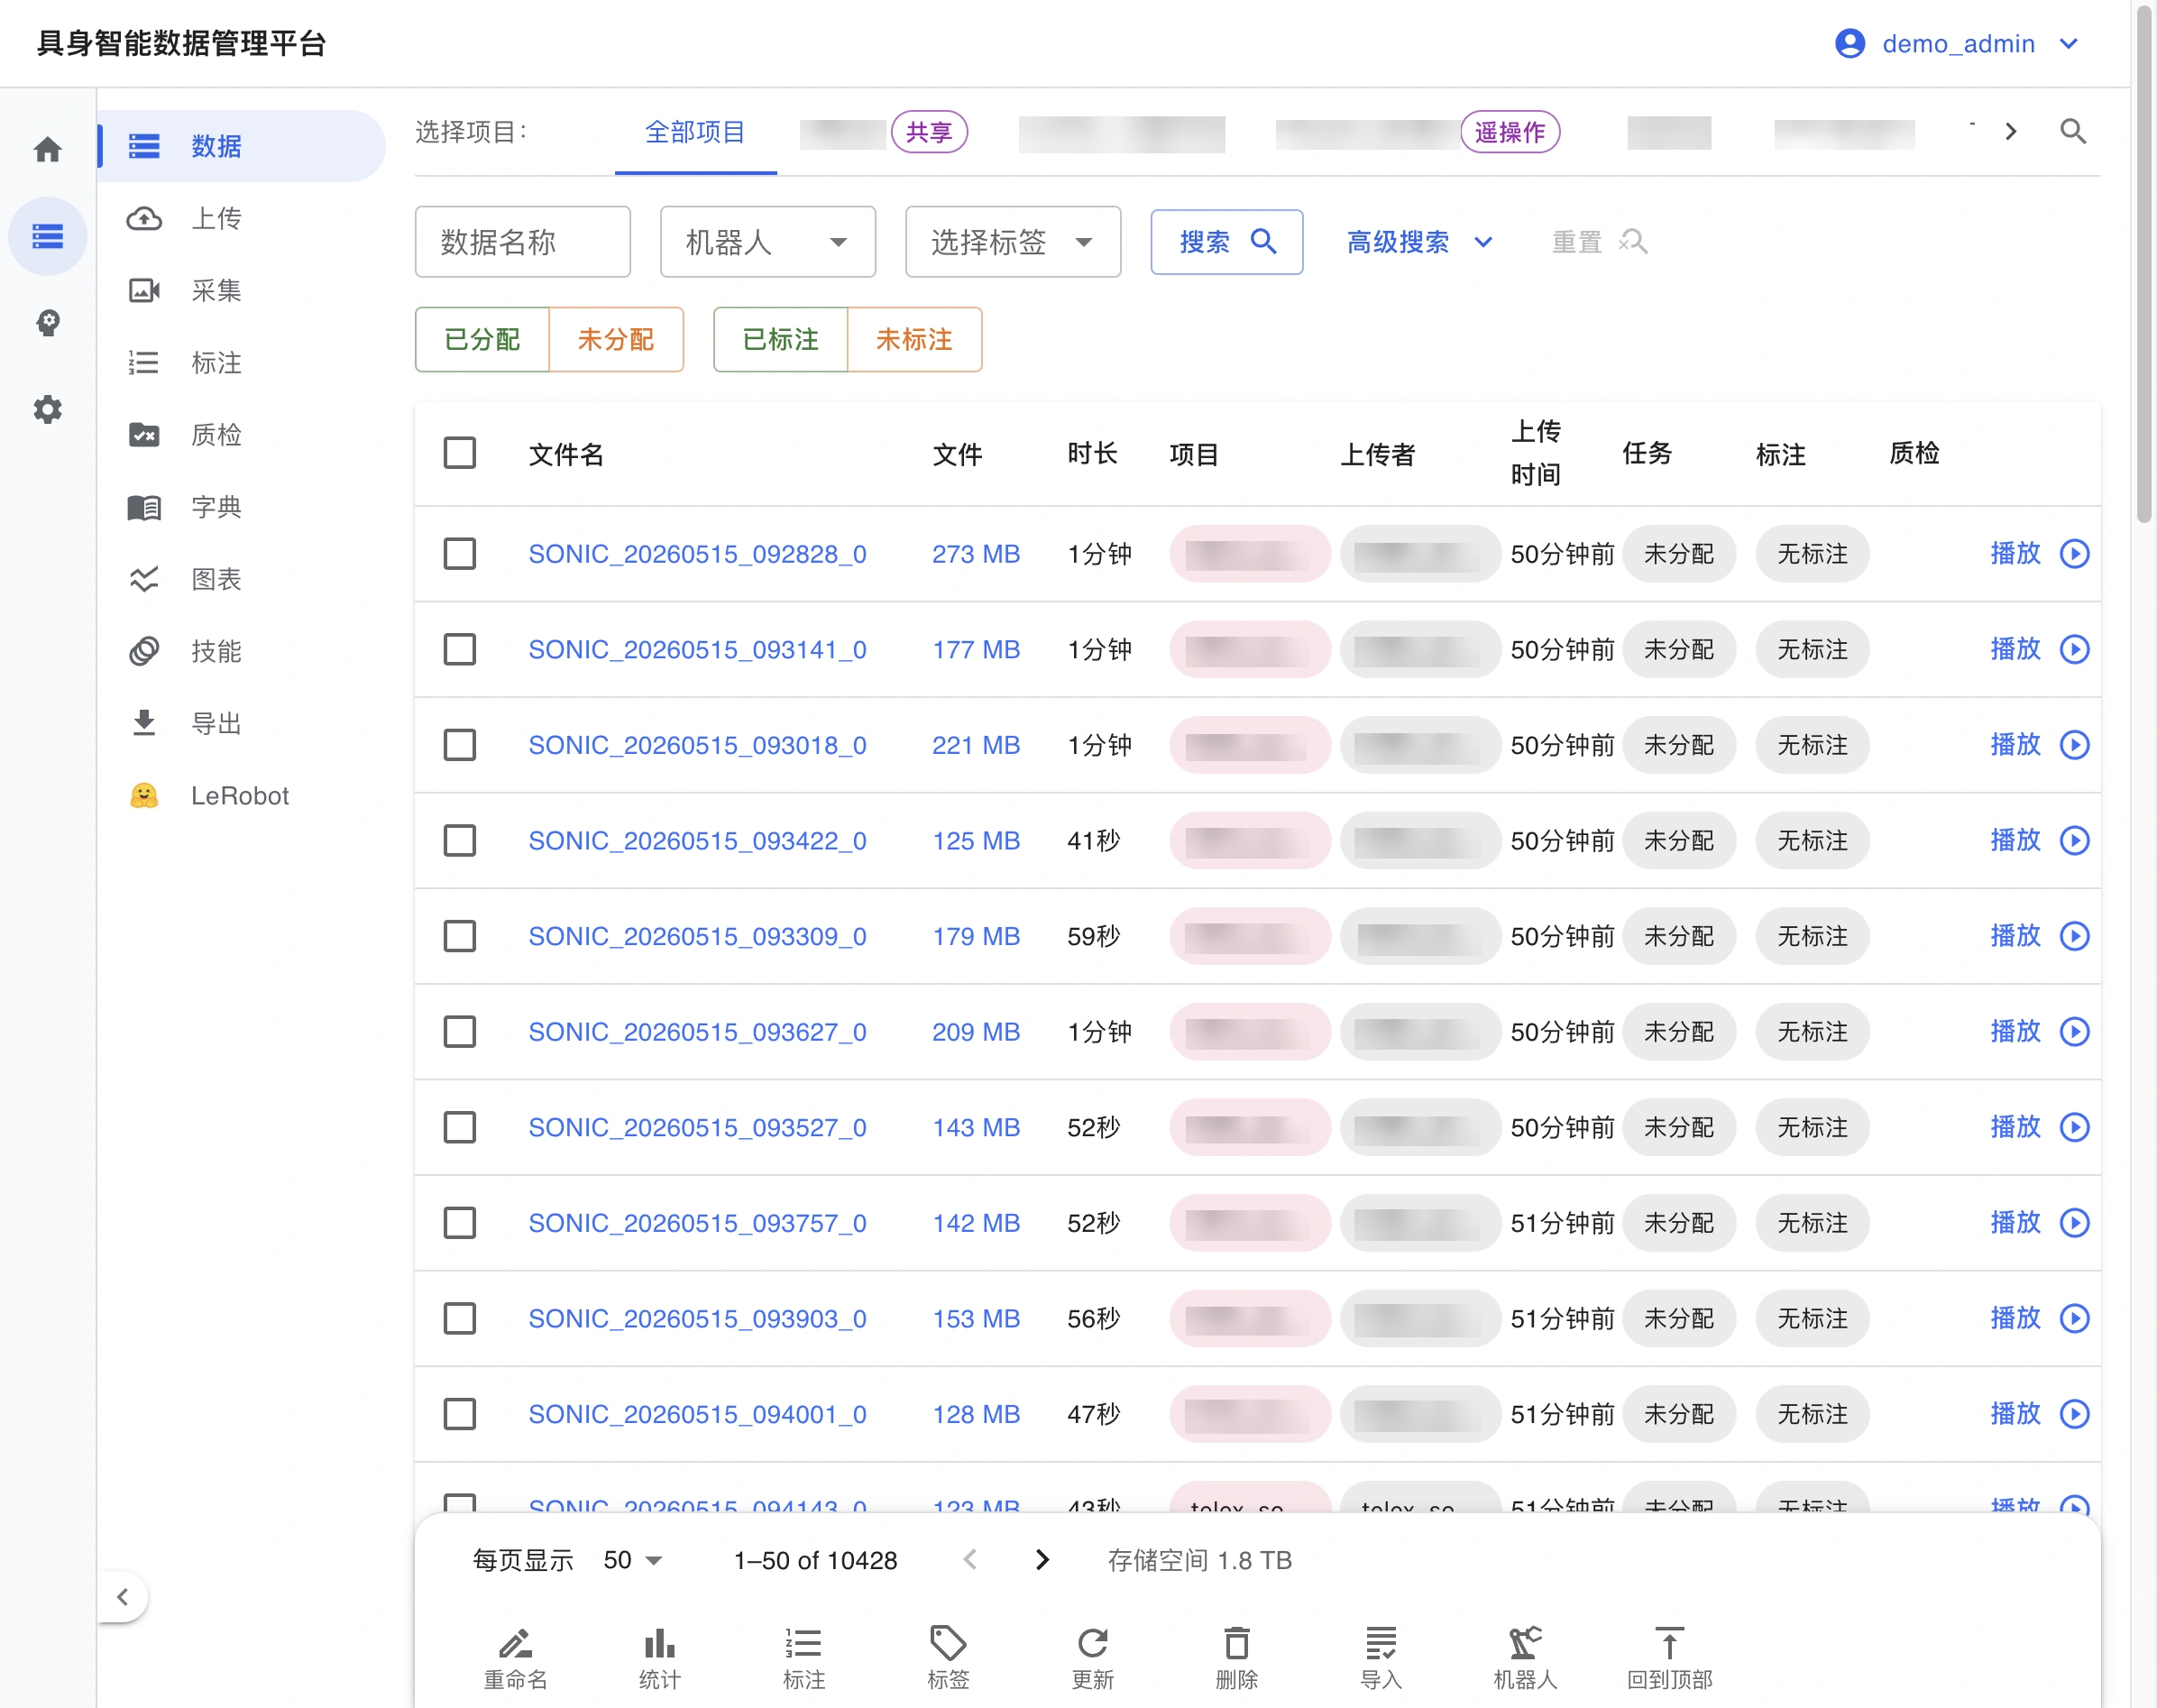The height and width of the screenshot is (1708, 2157).
Task: Click the 更新 refresh tool
Action: click(1092, 1658)
